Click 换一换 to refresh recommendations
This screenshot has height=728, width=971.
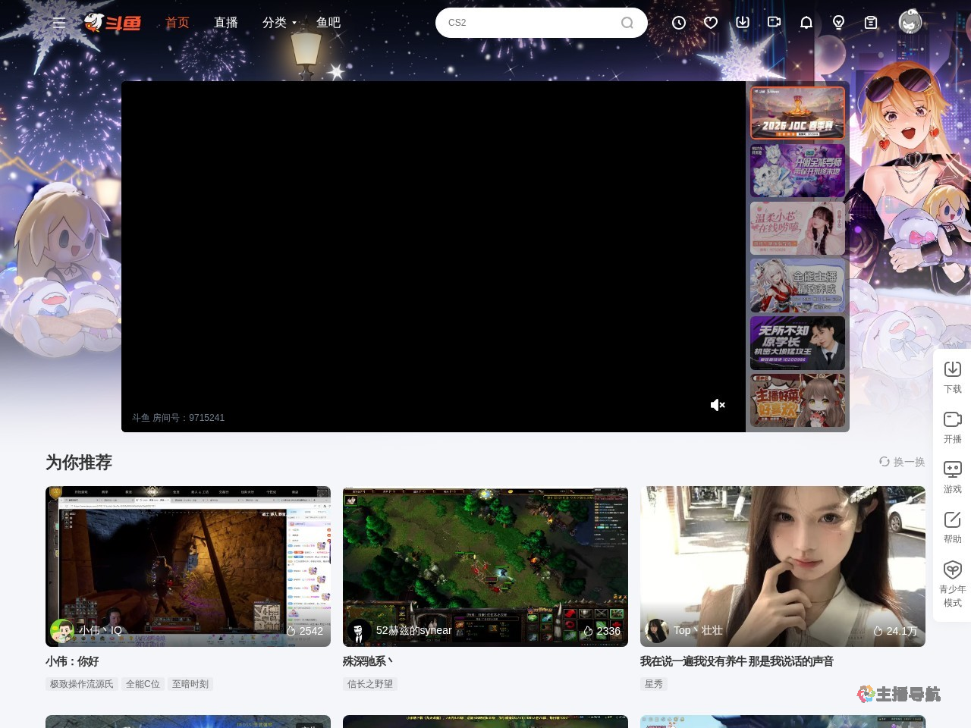tap(902, 462)
